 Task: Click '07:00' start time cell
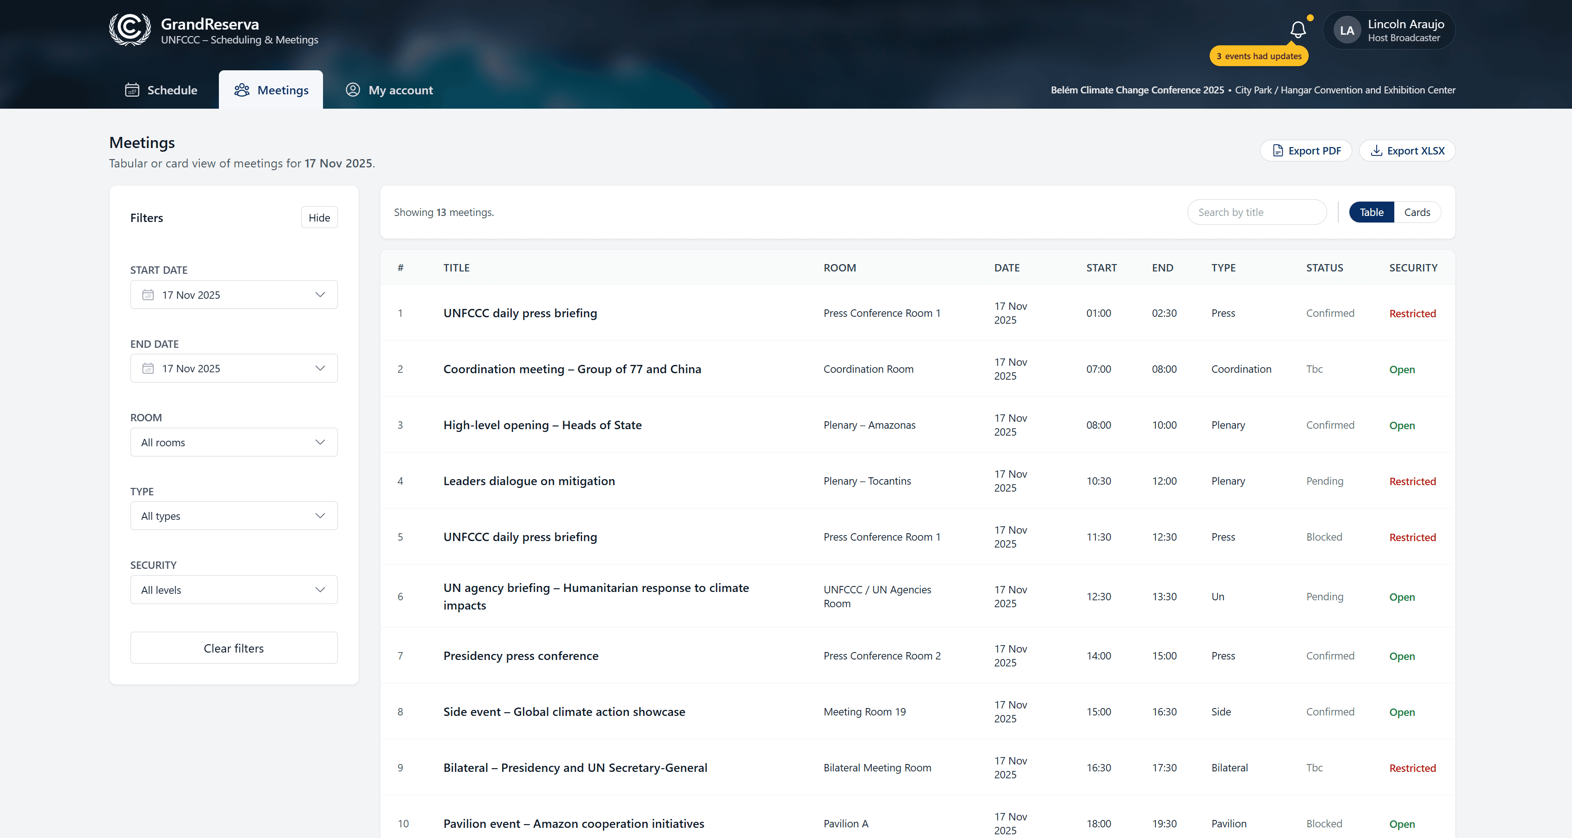pyautogui.click(x=1099, y=369)
